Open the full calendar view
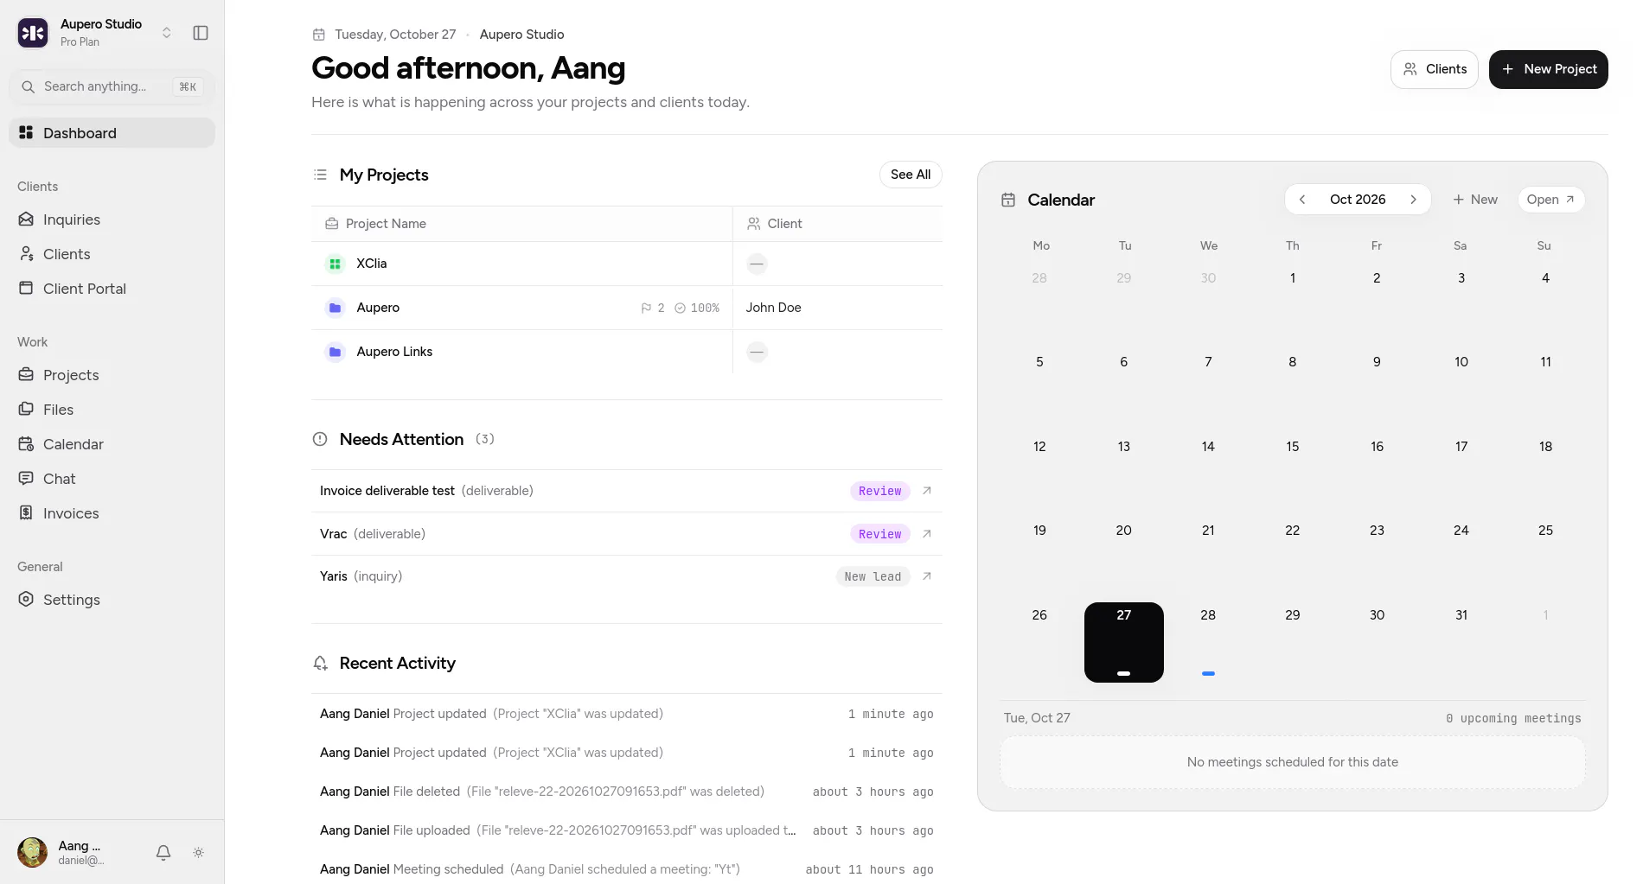The height and width of the screenshot is (884, 1643). [1550, 200]
